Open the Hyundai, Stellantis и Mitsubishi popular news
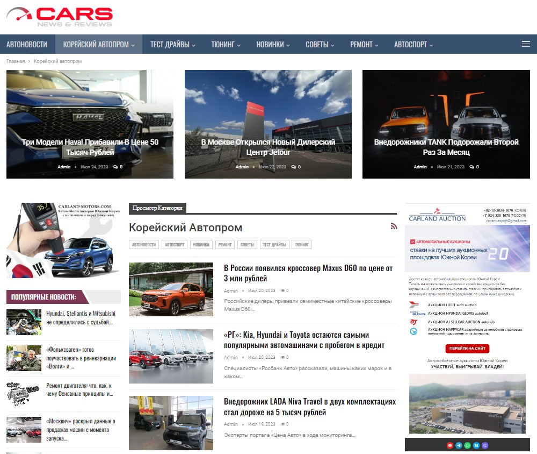Image resolution: width=537 pixels, height=454 pixels. (81, 318)
